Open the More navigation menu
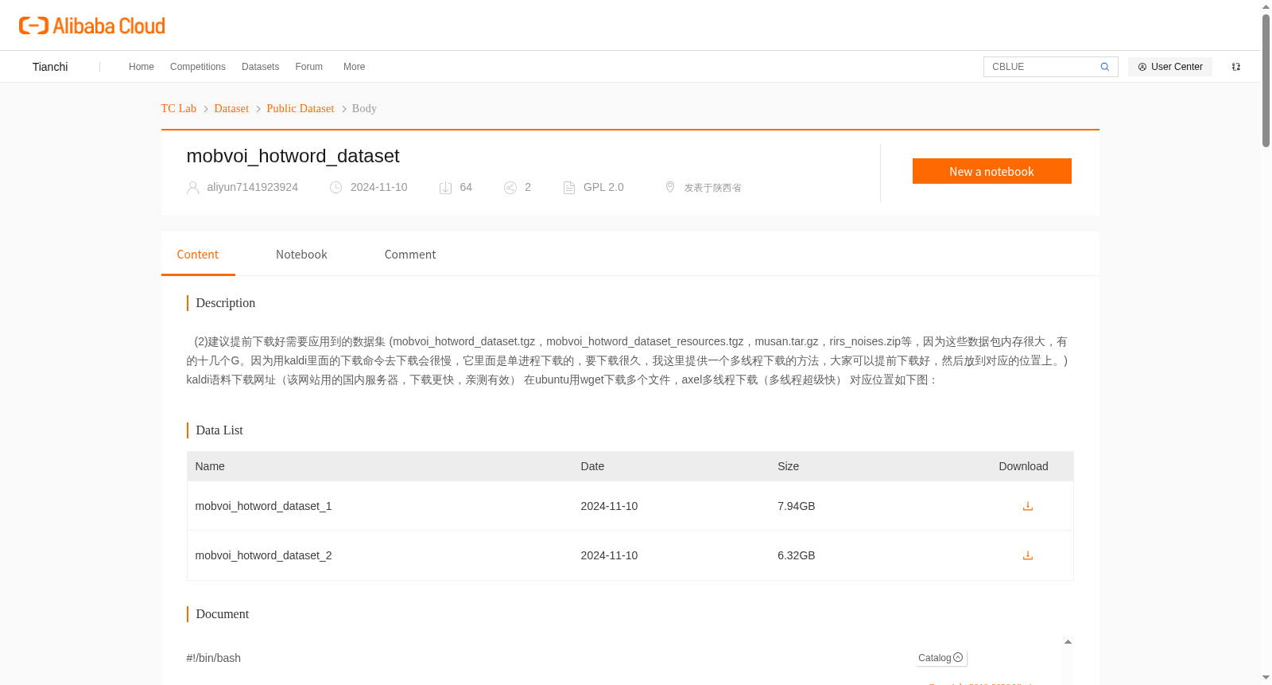 354,67
